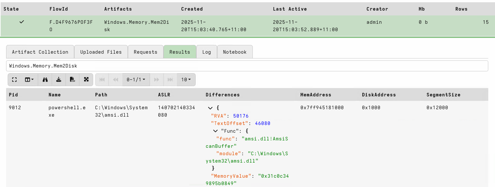Image resolution: width=495 pixels, height=187 pixels.
Task: Switch to the Log tab
Action: click(x=207, y=52)
